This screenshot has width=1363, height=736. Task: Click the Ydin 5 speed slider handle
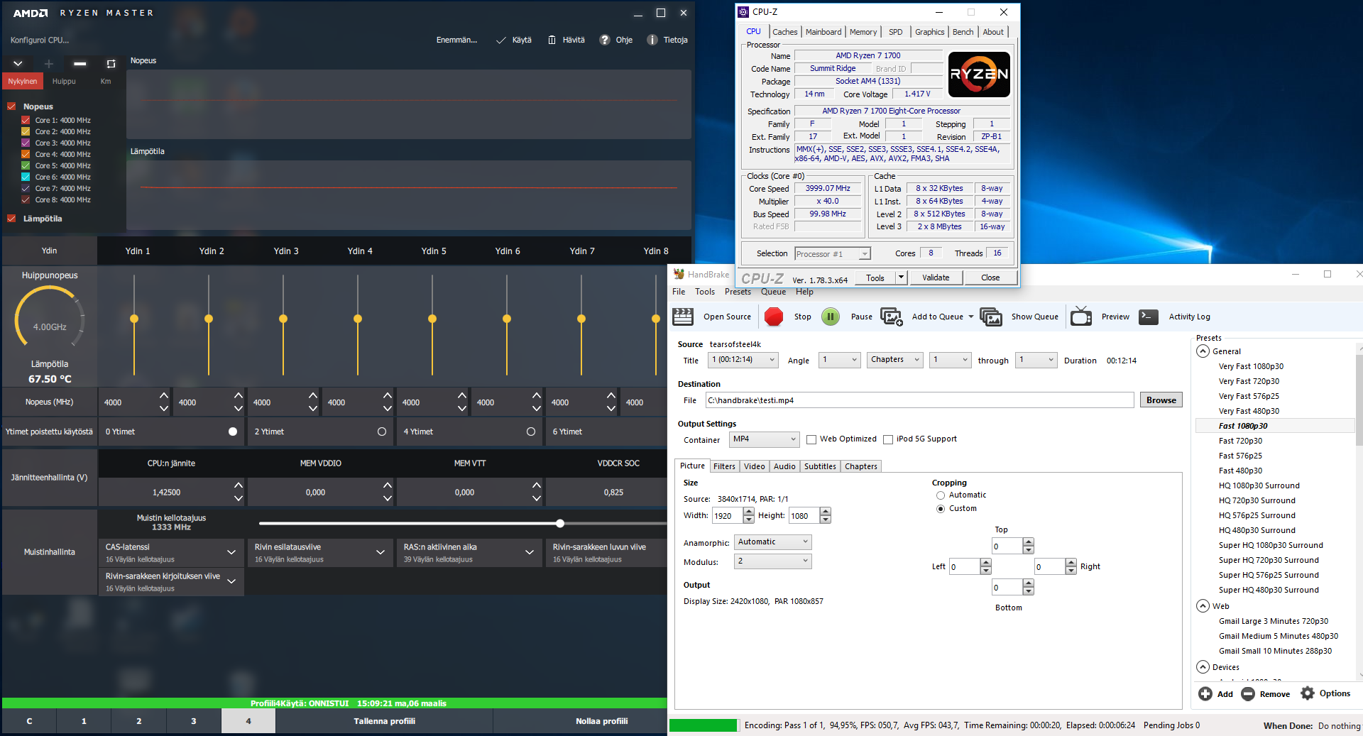432,319
